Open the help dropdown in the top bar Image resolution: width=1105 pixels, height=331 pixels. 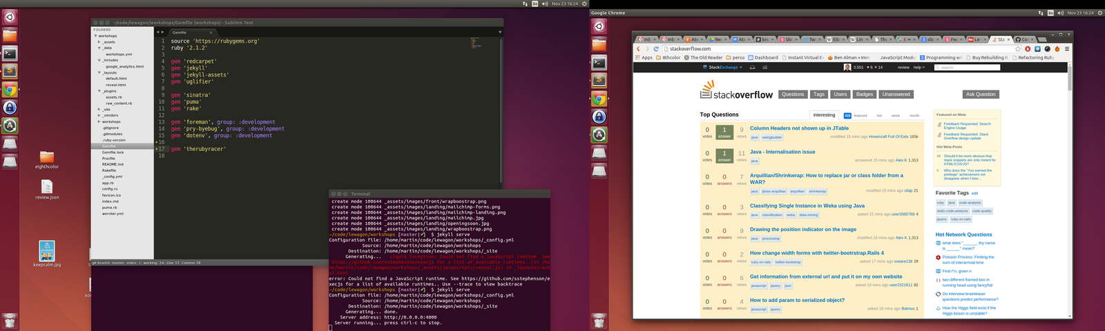click(x=919, y=68)
